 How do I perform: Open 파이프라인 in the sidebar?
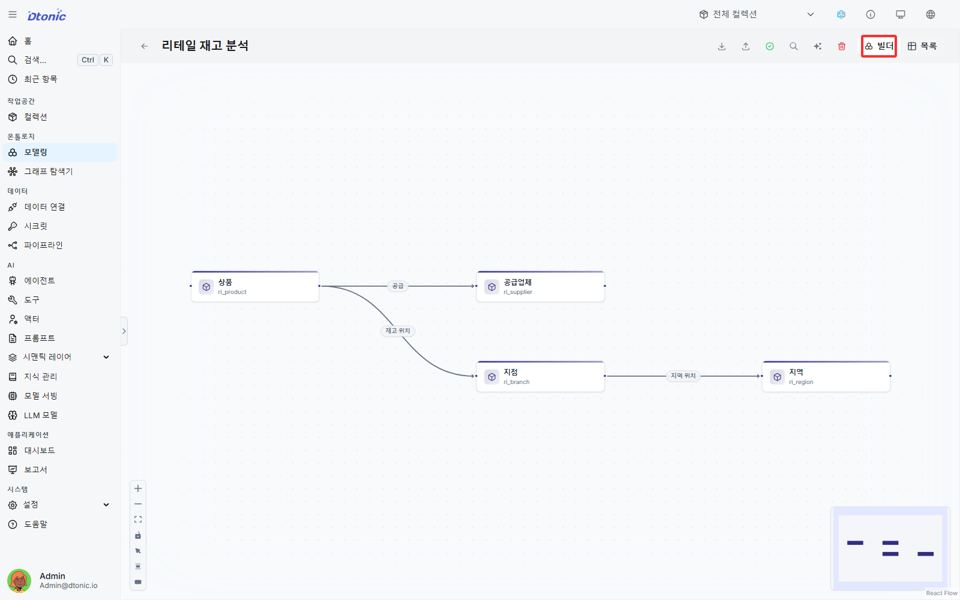[x=60, y=245]
